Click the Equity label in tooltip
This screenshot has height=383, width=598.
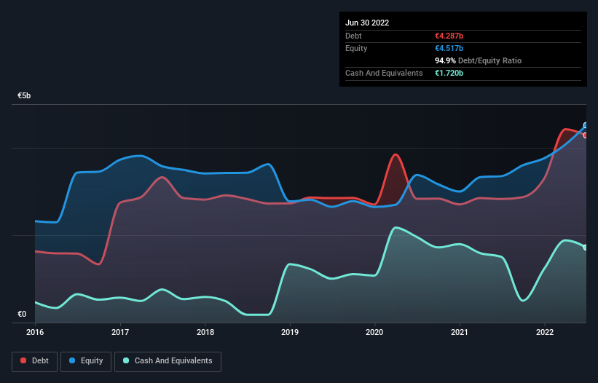tap(356, 48)
